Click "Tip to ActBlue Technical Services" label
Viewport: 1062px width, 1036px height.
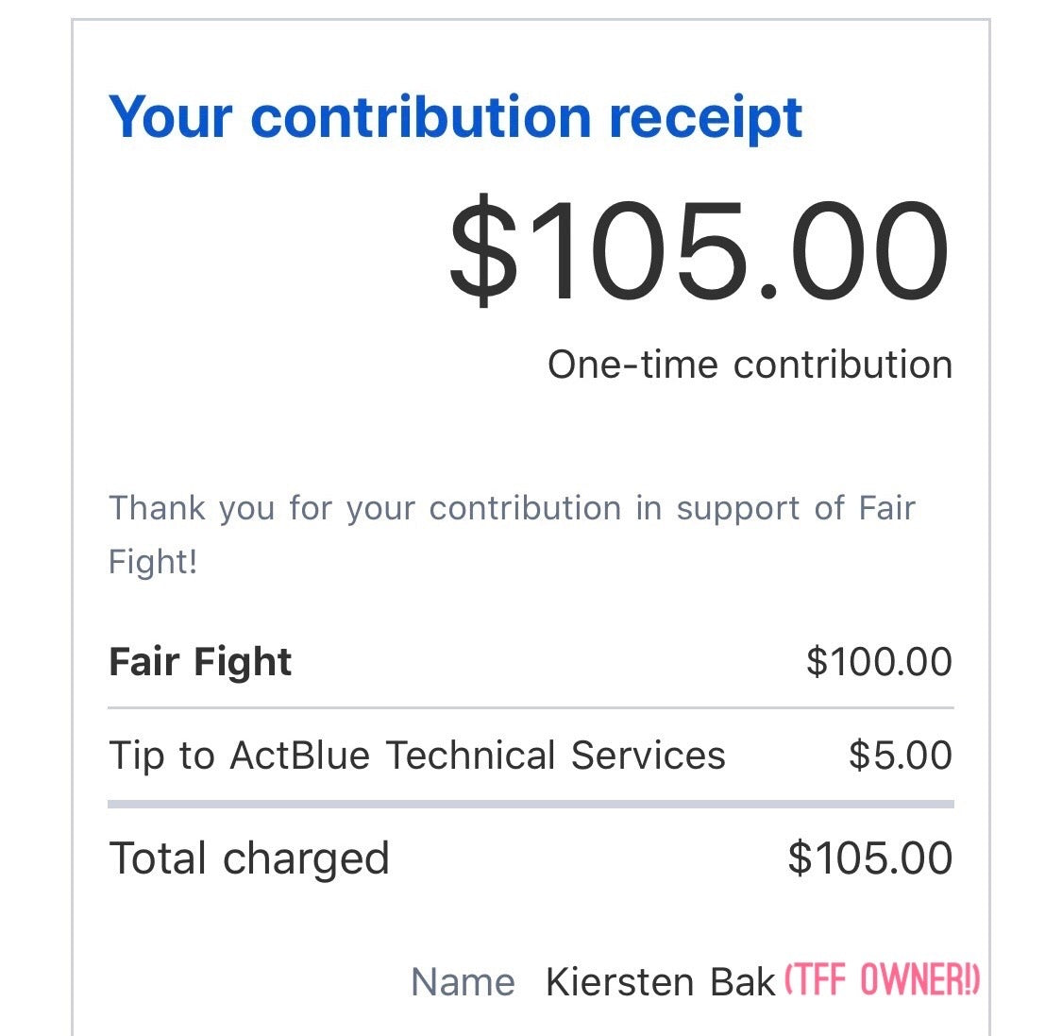pos(417,756)
